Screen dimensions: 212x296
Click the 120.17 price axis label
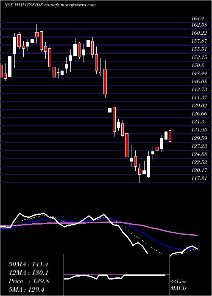[199, 170]
